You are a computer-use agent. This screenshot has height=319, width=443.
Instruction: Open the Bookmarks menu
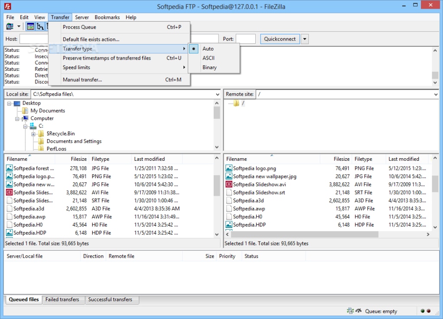click(107, 17)
